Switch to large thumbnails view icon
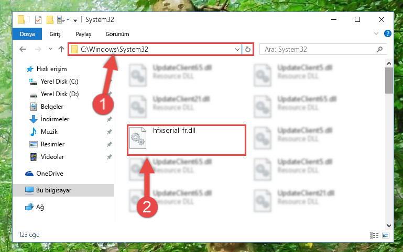The height and width of the screenshot is (252, 403). [x=386, y=235]
